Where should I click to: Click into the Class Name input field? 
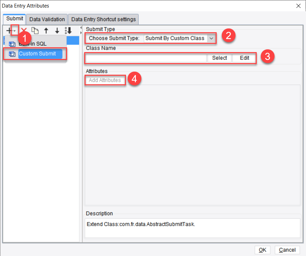pos(146,58)
